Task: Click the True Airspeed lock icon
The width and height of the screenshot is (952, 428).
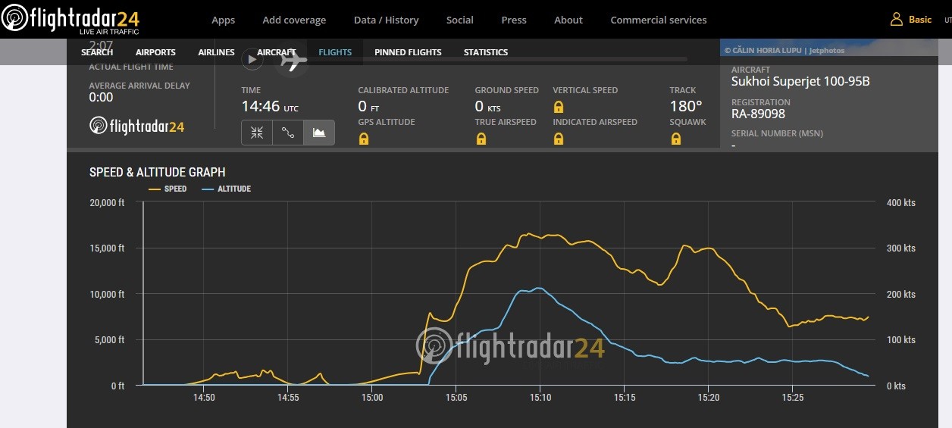Action: pos(481,139)
